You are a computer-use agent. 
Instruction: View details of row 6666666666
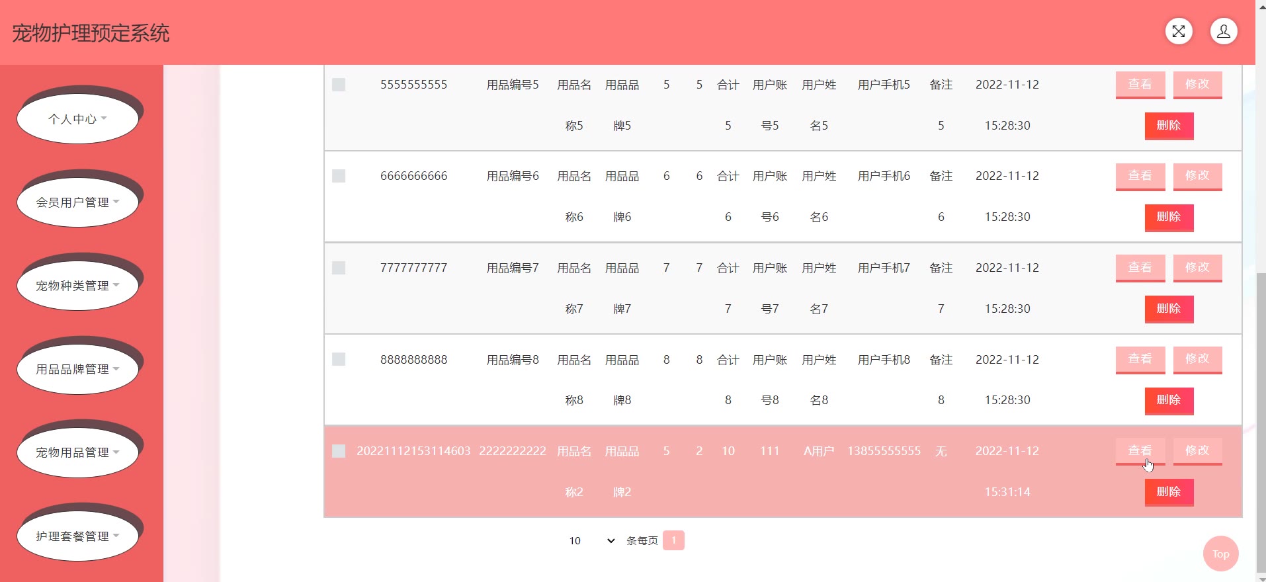1140,176
